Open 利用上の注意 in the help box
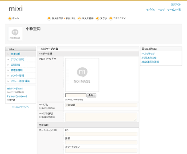Screen dimensions: 187x154 [x=149, y=58]
